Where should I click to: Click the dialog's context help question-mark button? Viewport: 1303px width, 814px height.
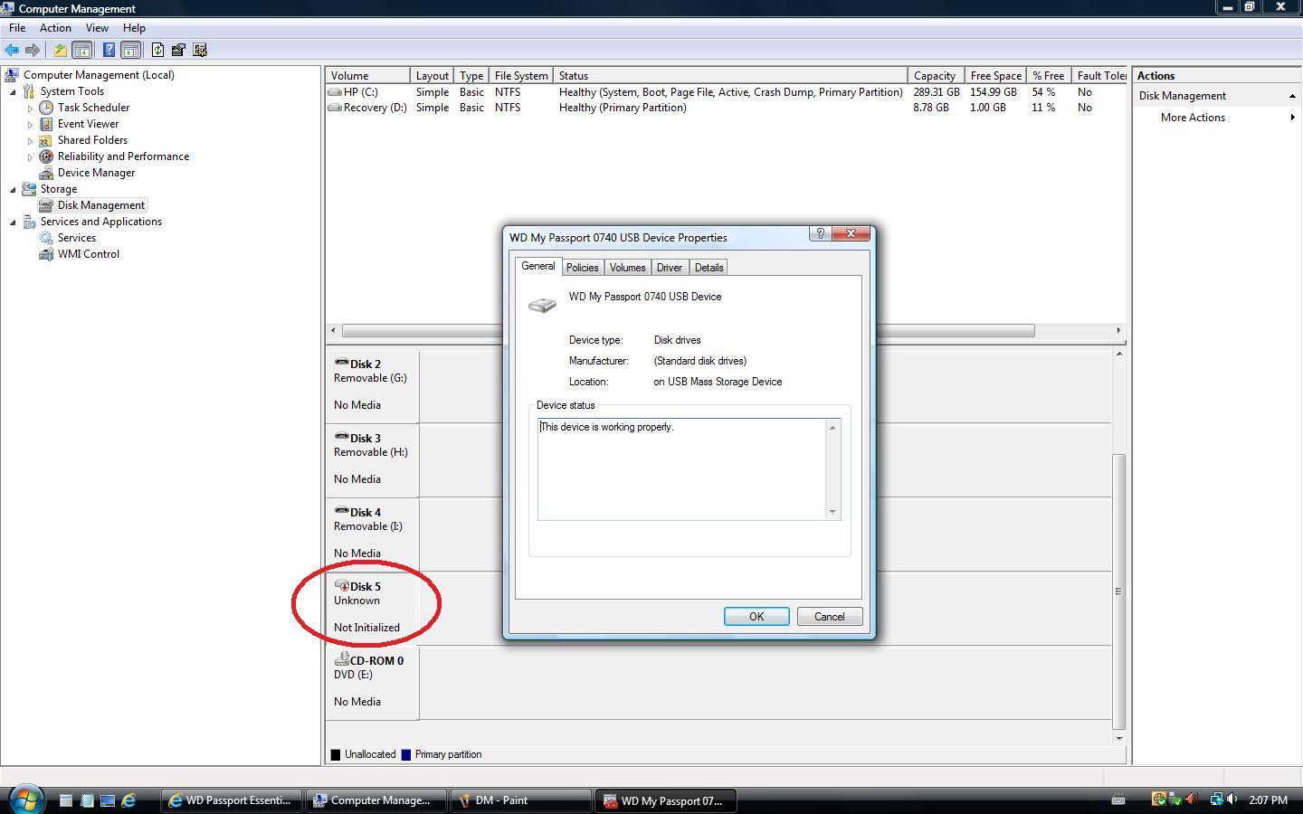820,233
